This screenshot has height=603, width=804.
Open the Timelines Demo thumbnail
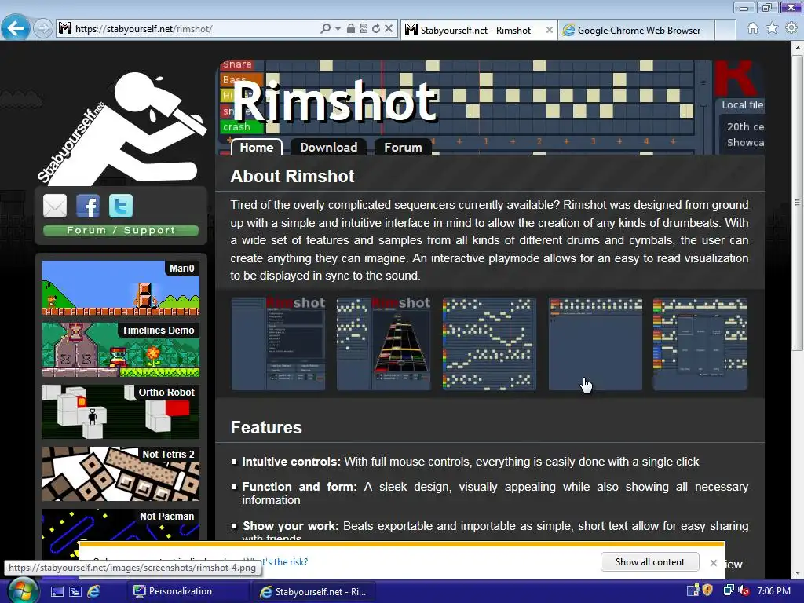coord(121,349)
